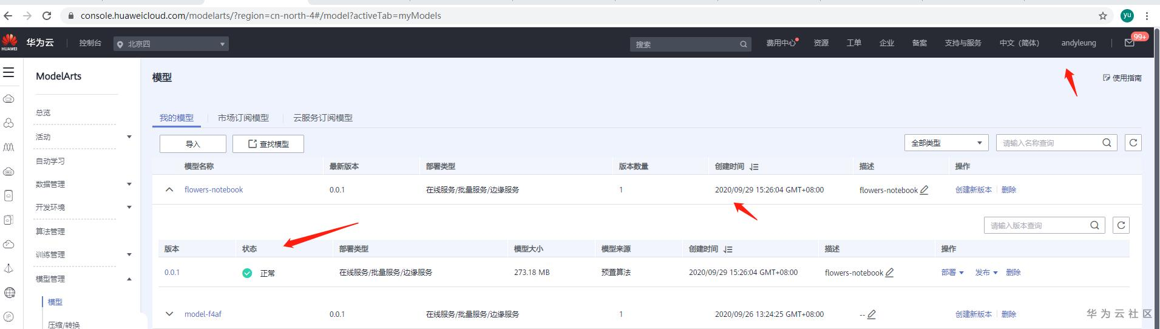Open the hamburger menu in the left rail
Image resolution: width=1160 pixels, height=329 pixels.
click(x=8, y=73)
